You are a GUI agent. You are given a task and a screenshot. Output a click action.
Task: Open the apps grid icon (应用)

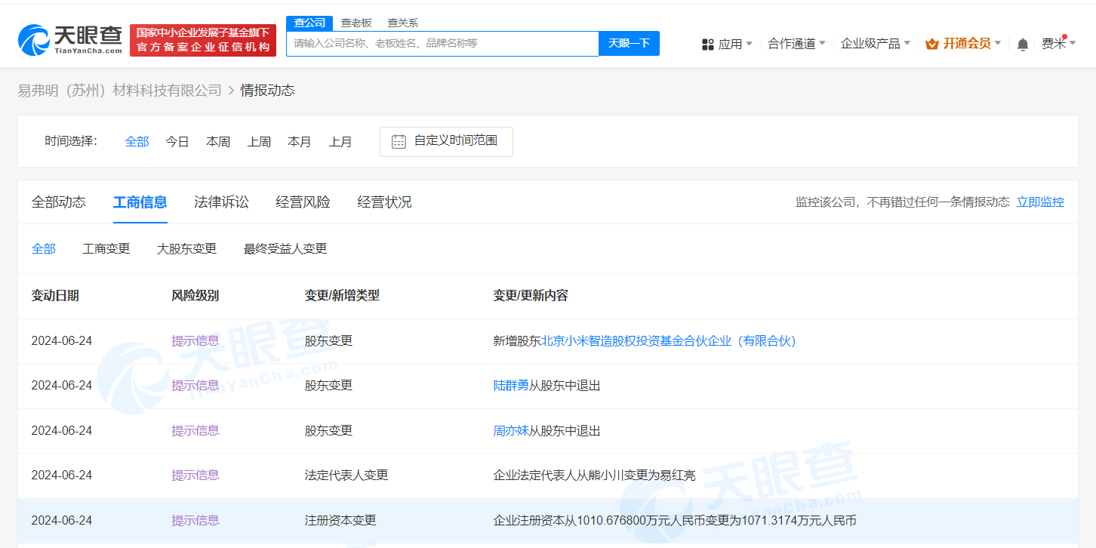point(707,43)
